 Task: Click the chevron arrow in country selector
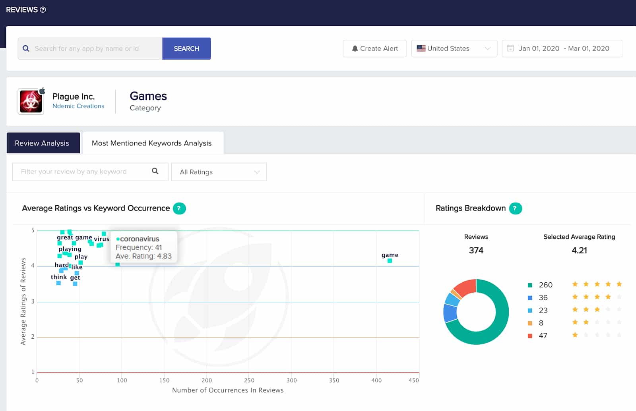[x=488, y=48]
